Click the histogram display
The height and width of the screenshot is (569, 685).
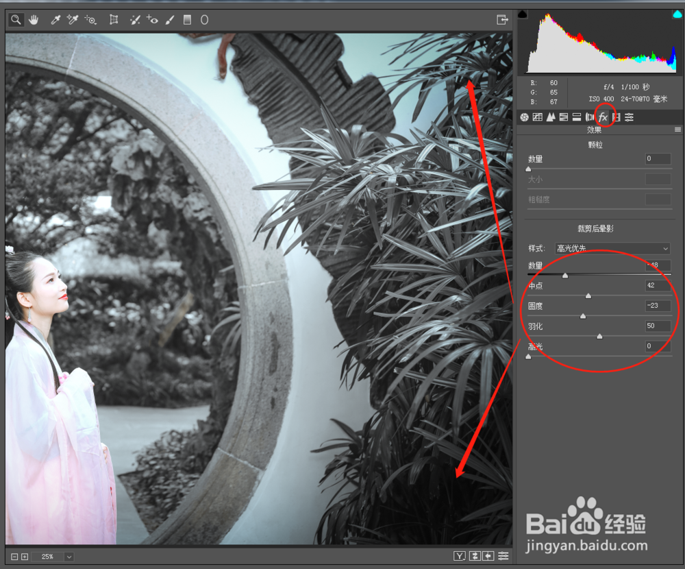coord(600,43)
